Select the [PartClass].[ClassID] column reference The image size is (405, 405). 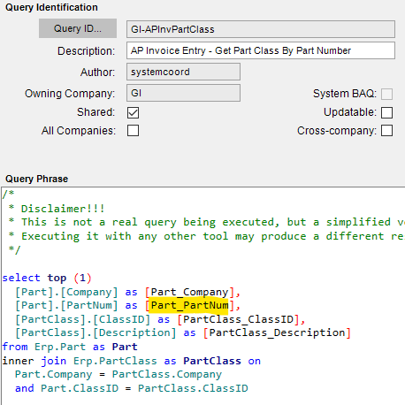point(83,319)
